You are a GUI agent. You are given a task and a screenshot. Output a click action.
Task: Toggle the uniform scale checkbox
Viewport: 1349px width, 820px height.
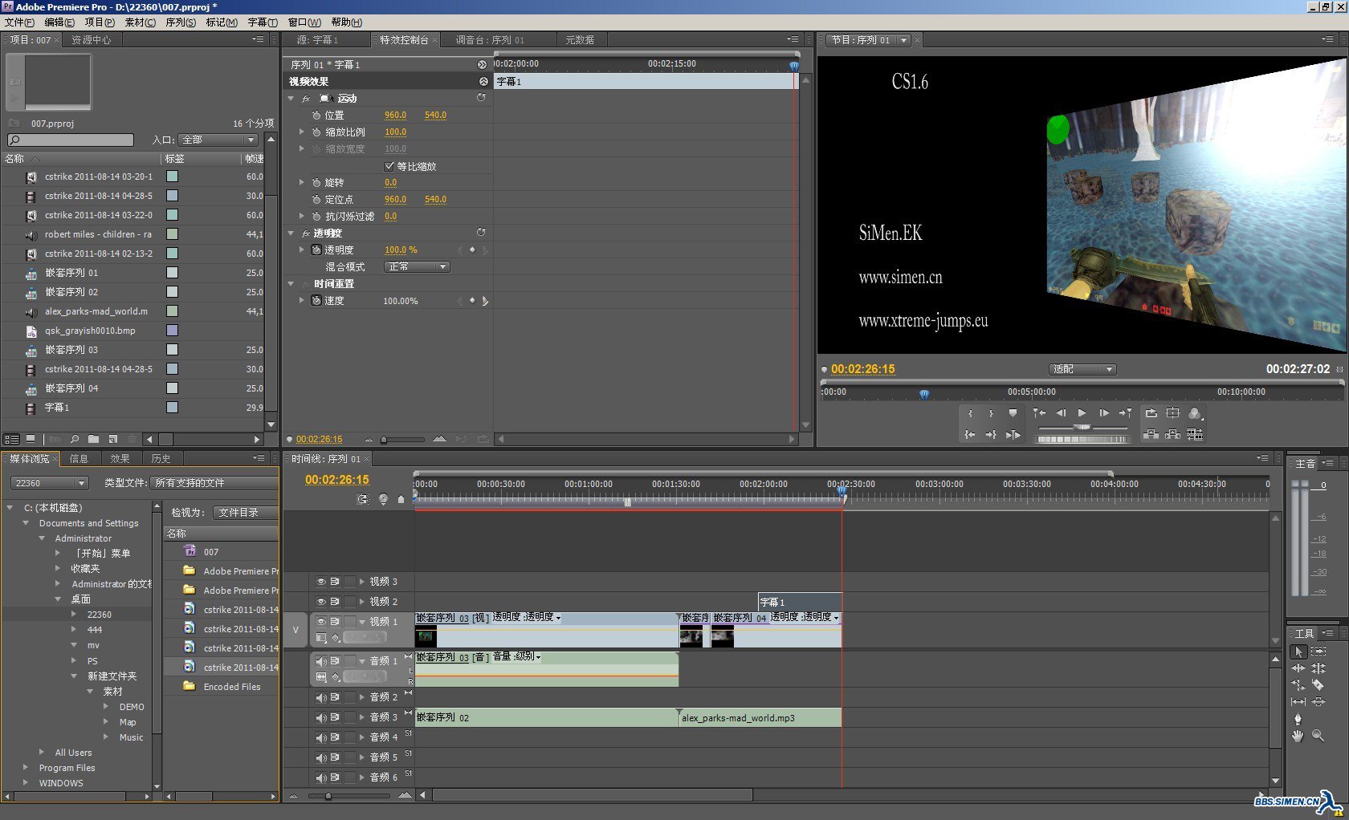pos(389,166)
